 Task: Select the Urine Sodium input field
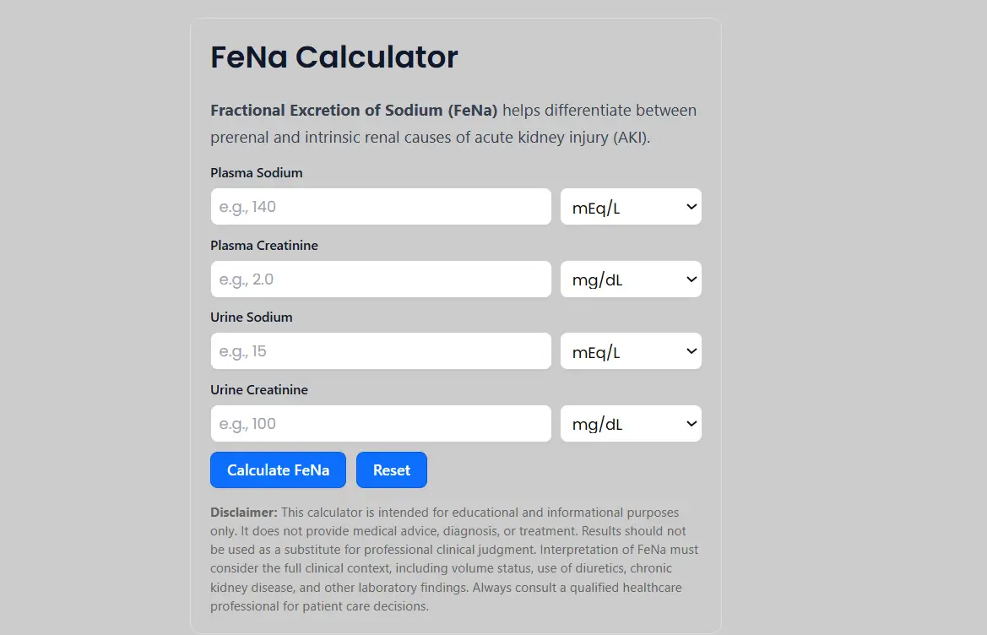(x=380, y=350)
